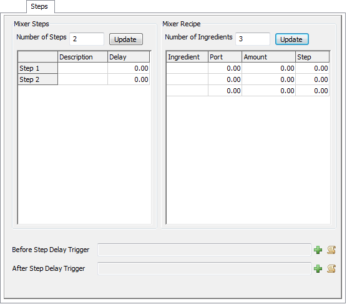Select Step 2 Delay cell

(129, 79)
